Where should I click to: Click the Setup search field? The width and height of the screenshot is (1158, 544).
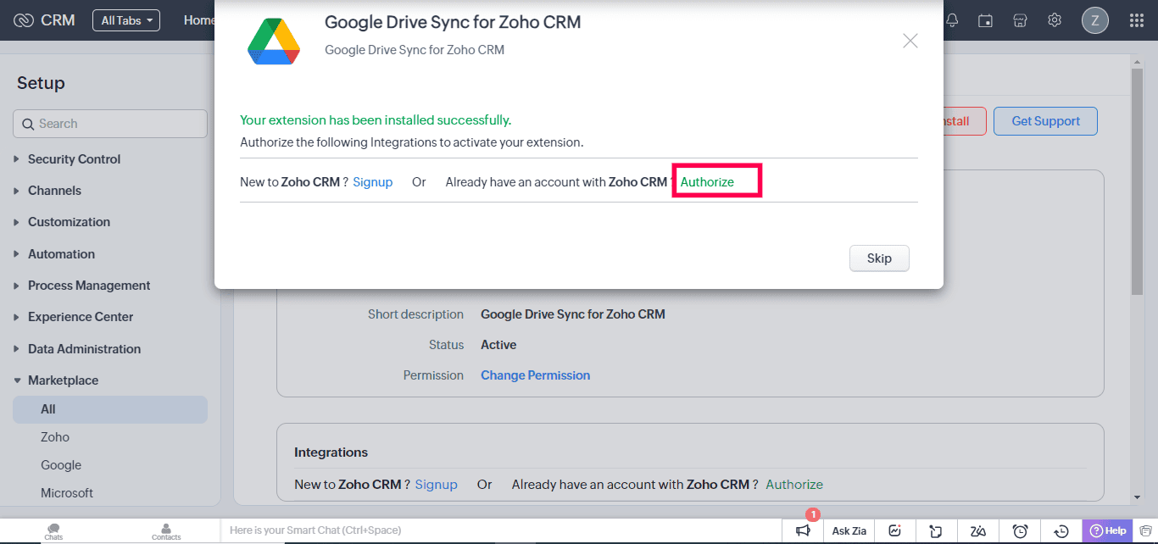(x=110, y=124)
